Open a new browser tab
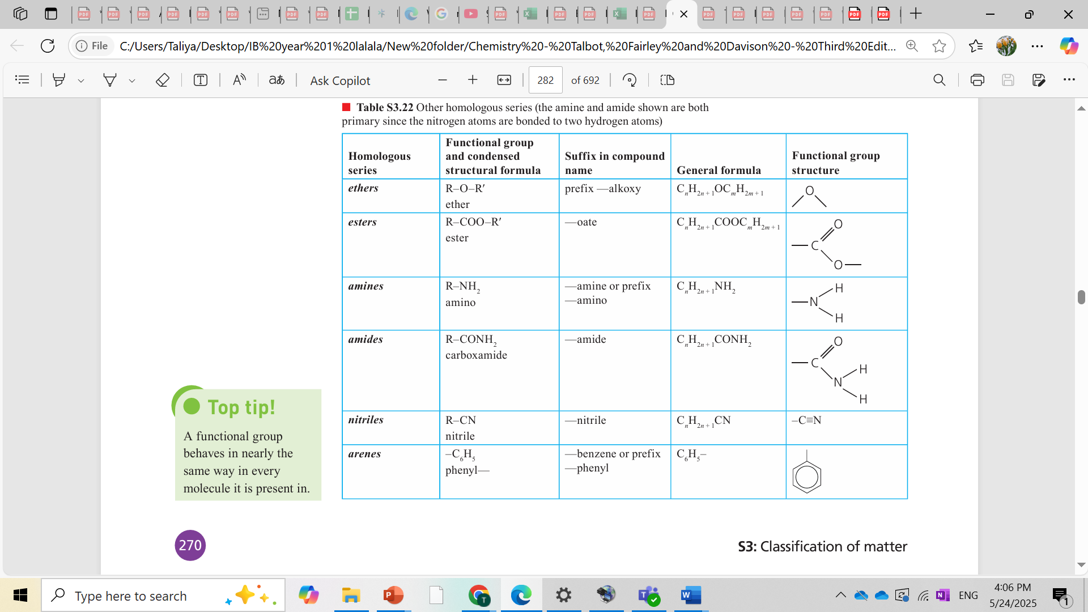The width and height of the screenshot is (1088, 612). 916,14
